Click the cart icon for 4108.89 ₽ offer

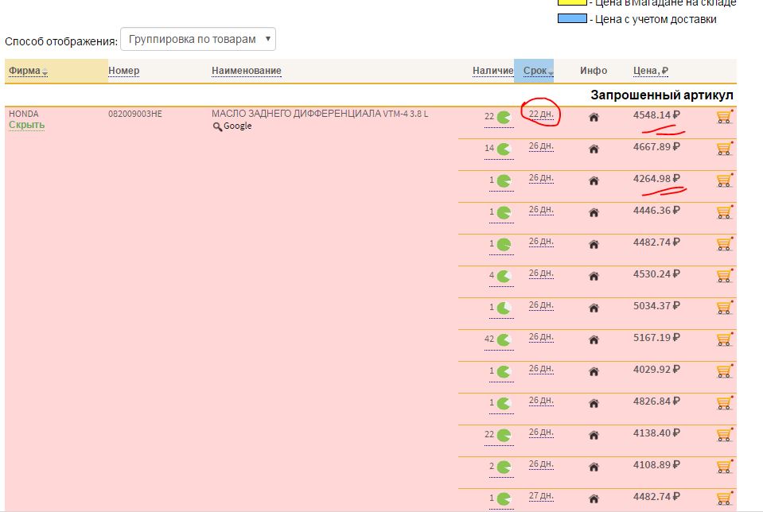point(723,467)
